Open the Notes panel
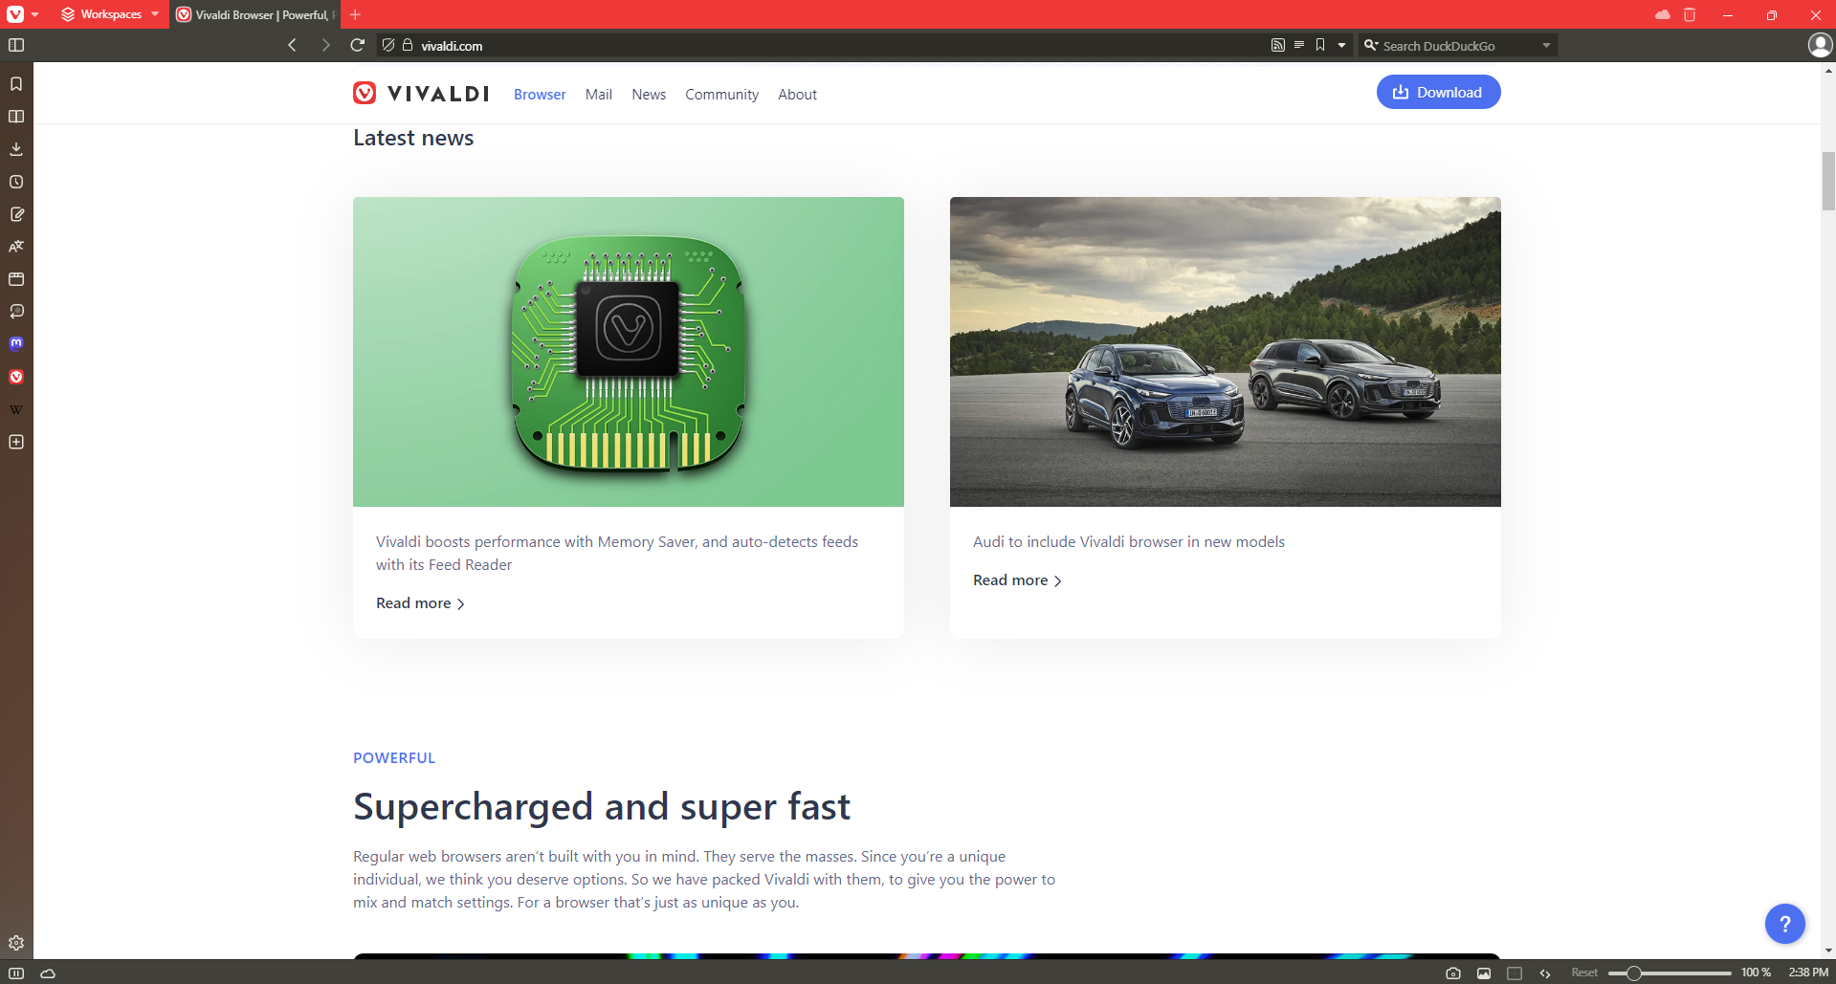Image resolution: width=1836 pixels, height=984 pixels. tap(15, 214)
